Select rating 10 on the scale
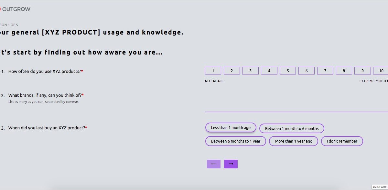This screenshot has width=388, height=190. [381, 71]
